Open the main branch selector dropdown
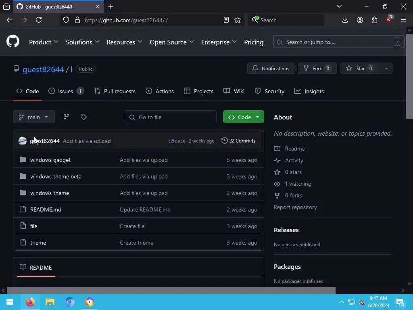Screen dimensions: 413x310 click(34, 117)
